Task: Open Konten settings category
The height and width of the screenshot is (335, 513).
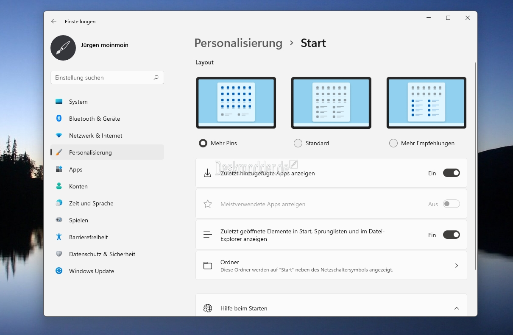Action: 107,186
